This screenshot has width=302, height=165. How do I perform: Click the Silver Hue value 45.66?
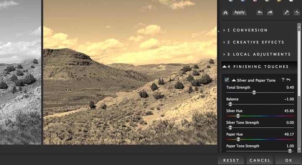pos(289,111)
